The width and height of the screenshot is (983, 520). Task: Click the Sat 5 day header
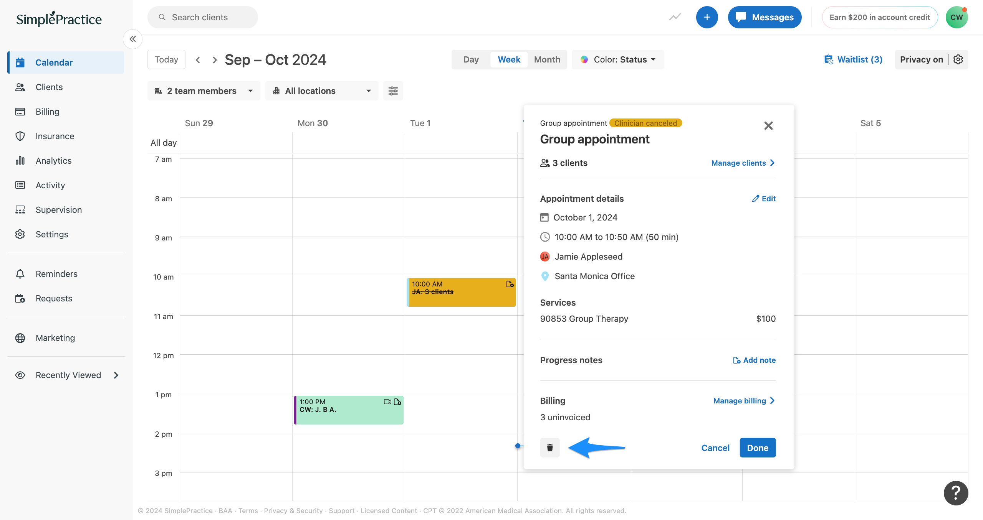pyautogui.click(x=870, y=123)
